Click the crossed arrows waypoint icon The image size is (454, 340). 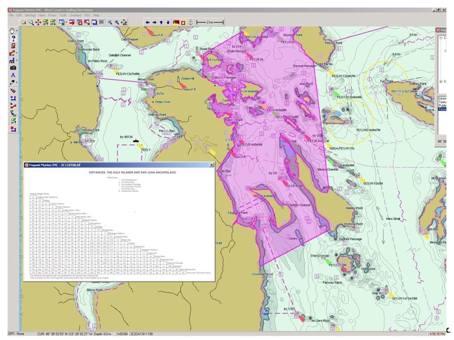13,91
